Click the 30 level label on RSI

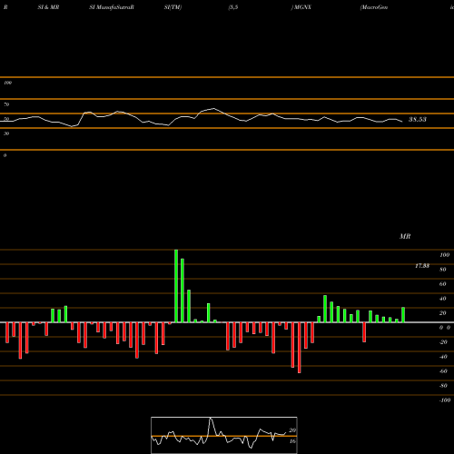coord(6,133)
